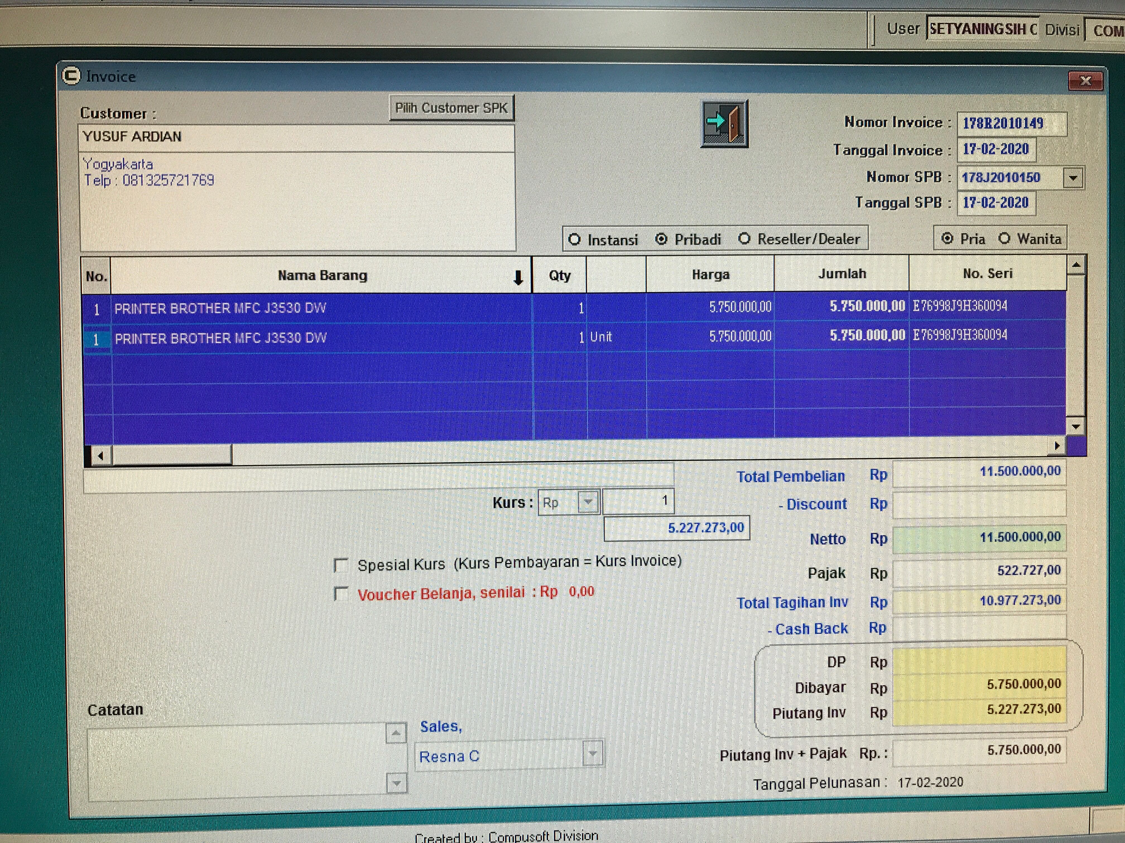1125x843 pixels.
Task: Click the sort arrow in Nama Barang header
Action: 518,277
